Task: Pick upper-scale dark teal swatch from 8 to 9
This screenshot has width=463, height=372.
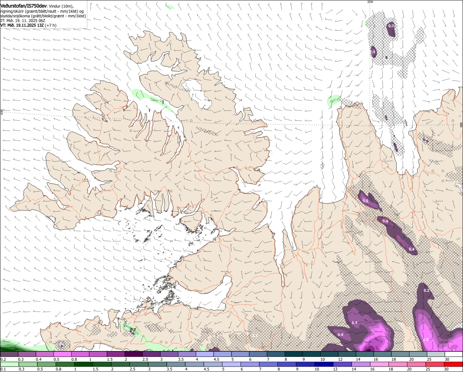Action: click(293, 354)
